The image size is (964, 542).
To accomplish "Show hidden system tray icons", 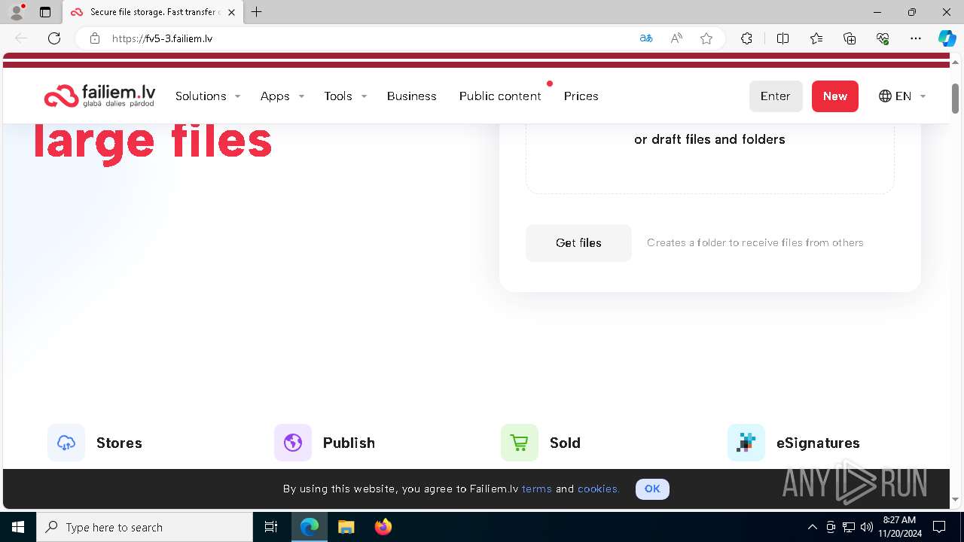I will (x=812, y=527).
